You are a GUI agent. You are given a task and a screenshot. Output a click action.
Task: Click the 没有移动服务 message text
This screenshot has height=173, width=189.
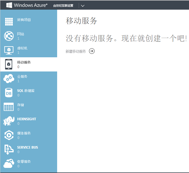126,38
